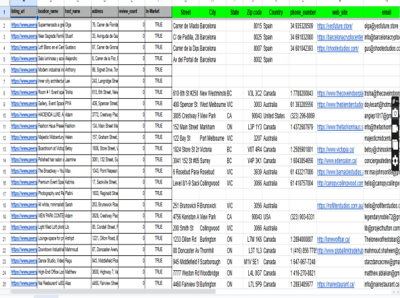Select cell containing New Westminster city
The image size is (400, 298).
pos(212,93)
